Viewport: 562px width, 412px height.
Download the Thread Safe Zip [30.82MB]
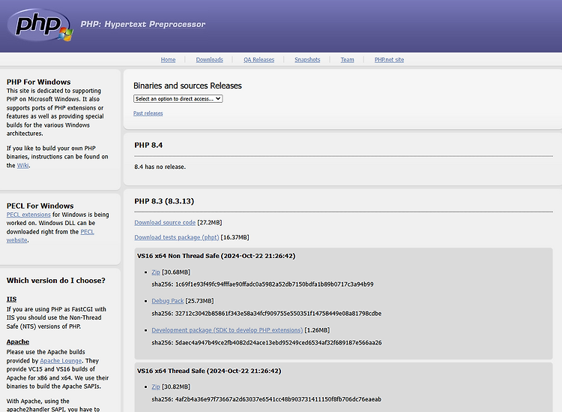point(156,386)
